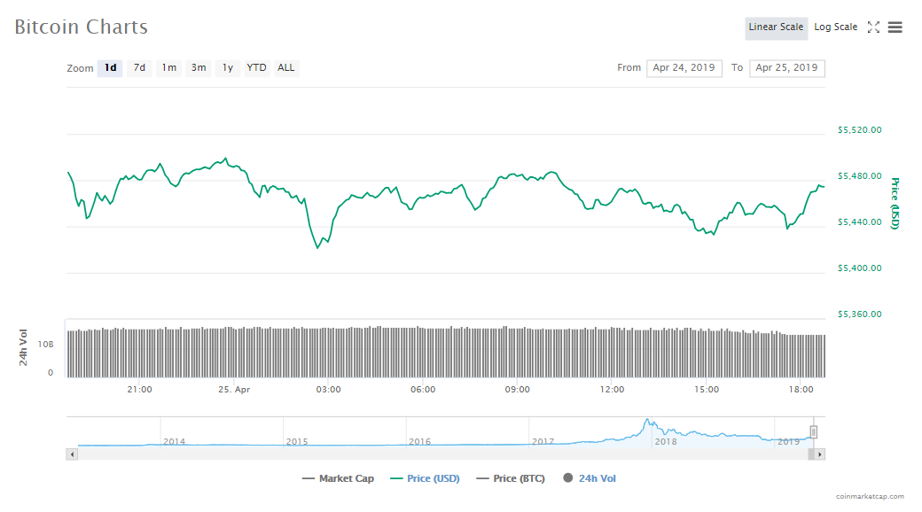
Task: Open the chart hamburger menu icon
Action: 895,27
